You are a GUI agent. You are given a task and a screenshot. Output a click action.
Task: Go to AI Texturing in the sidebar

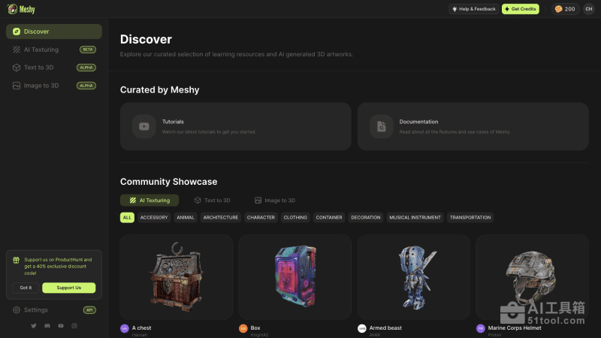pyautogui.click(x=41, y=50)
